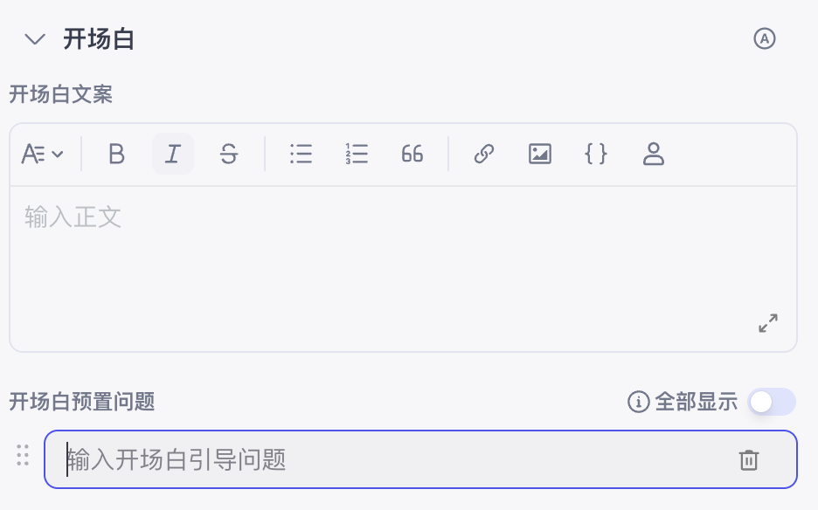Screen dimensions: 818x510
Task: View info tooltip next to 全部显示
Action: pyautogui.click(x=638, y=402)
